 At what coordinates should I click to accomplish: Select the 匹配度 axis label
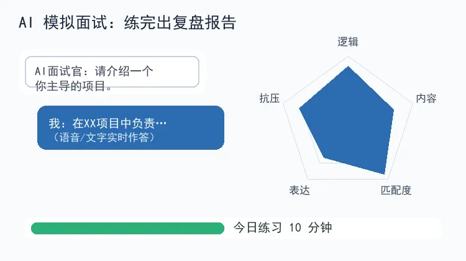(396, 190)
